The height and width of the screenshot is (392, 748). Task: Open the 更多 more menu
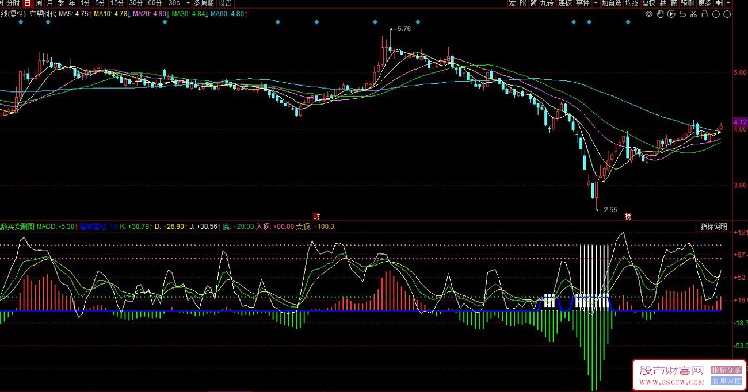[704, 3]
